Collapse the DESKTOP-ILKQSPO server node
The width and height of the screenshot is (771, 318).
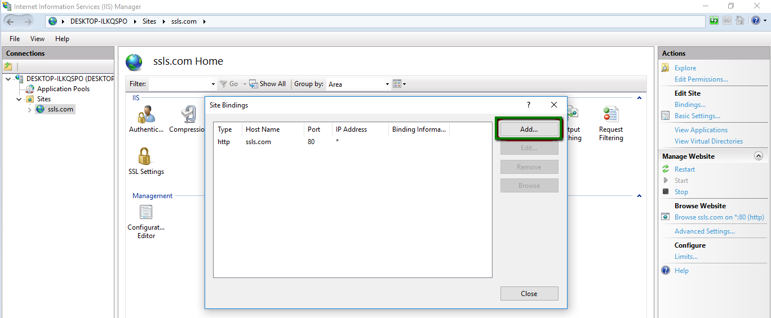pos(8,79)
